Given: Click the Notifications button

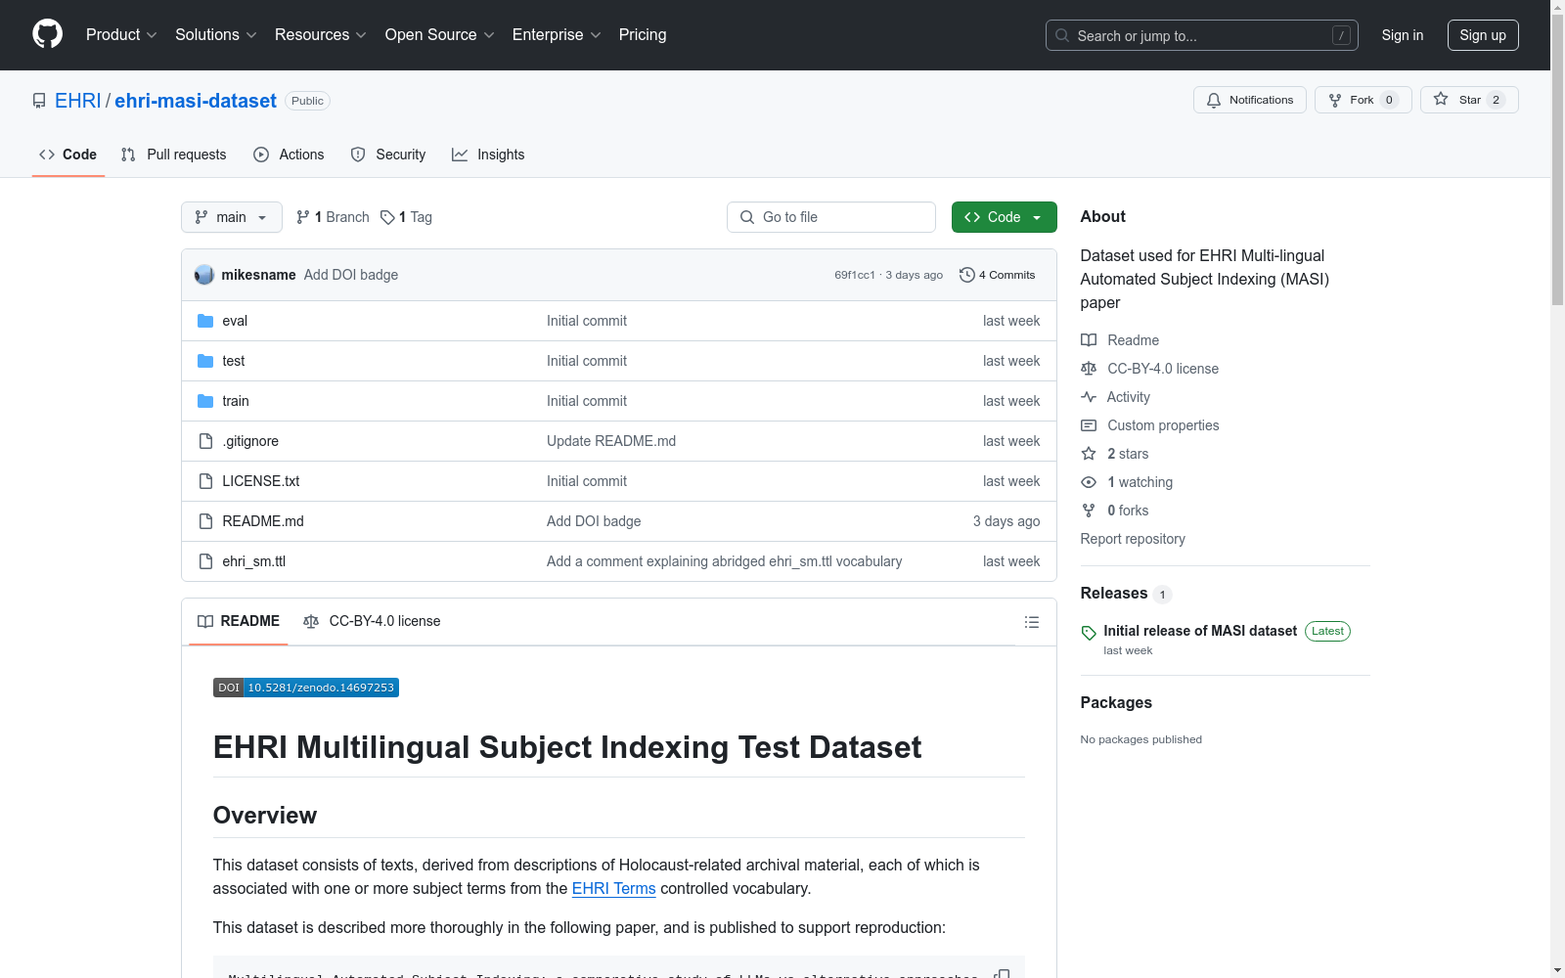Looking at the screenshot, I should click(1249, 100).
